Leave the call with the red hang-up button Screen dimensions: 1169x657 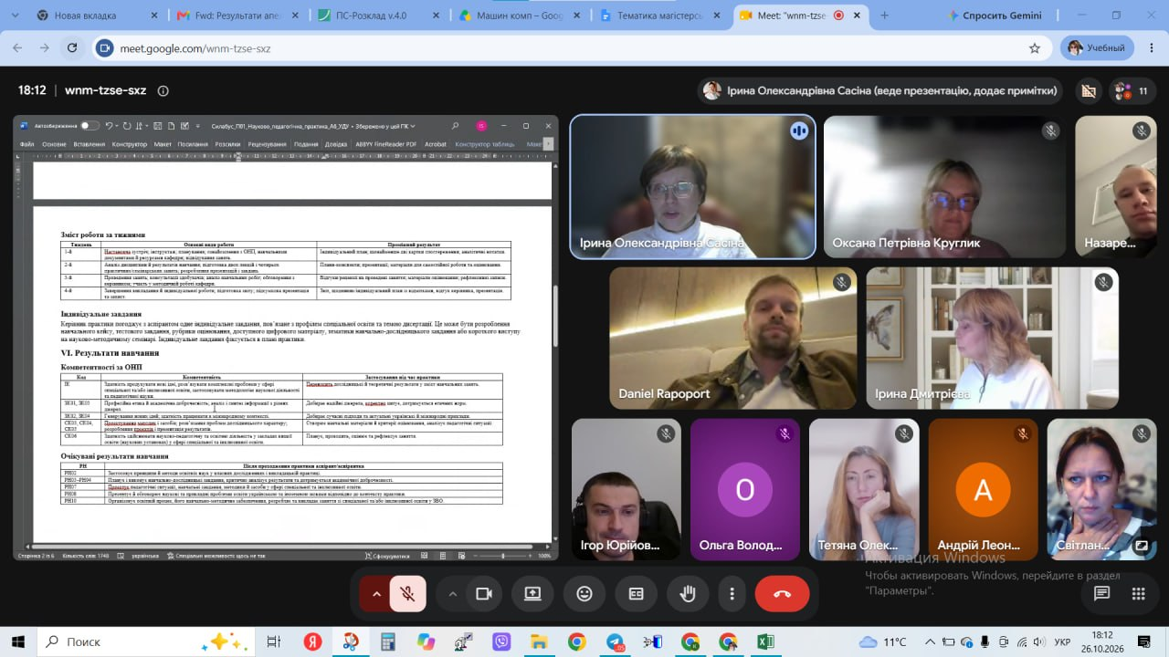coord(782,594)
